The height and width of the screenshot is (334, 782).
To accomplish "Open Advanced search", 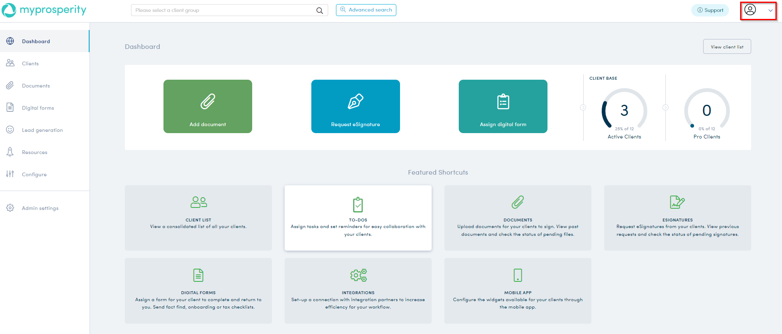I will (x=366, y=10).
